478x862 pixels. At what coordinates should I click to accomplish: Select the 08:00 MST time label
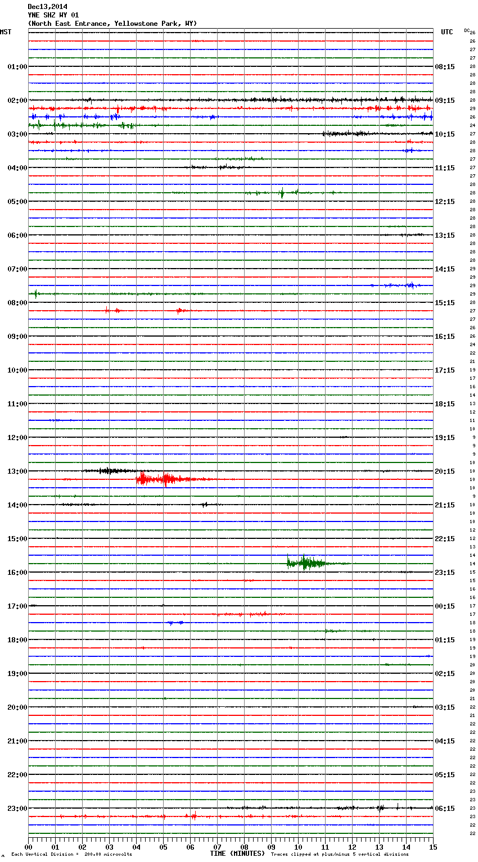[x=17, y=303]
